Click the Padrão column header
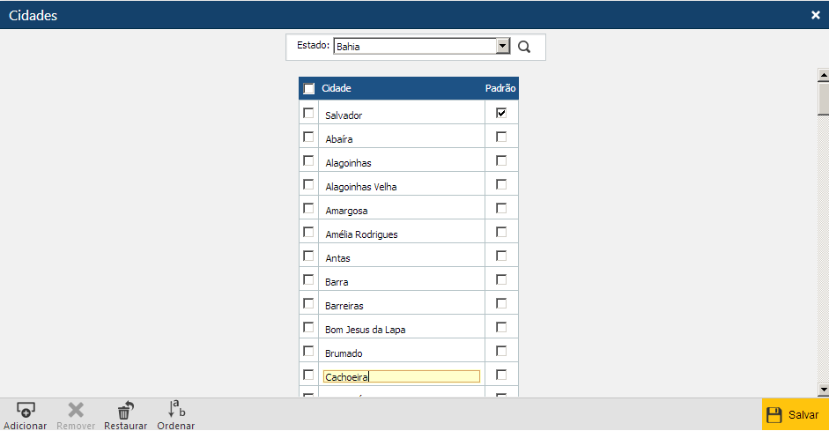This screenshot has width=829, height=431. pyautogui.click(x=500, y=89)
